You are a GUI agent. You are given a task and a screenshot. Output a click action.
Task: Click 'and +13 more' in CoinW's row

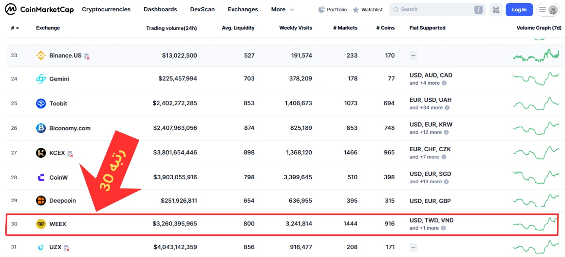[426, 182]
